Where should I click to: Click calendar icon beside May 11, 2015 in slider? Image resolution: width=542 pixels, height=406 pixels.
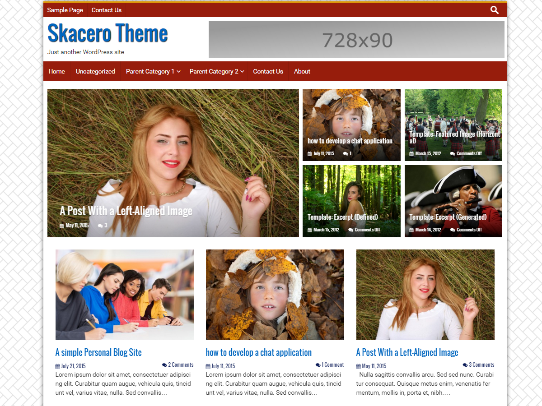[62, 226]
